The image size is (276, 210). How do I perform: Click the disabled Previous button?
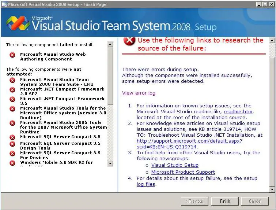coord(195,201)
